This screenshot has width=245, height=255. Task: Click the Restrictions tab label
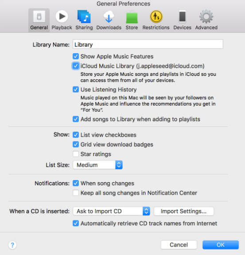click(x=156, y=27)
